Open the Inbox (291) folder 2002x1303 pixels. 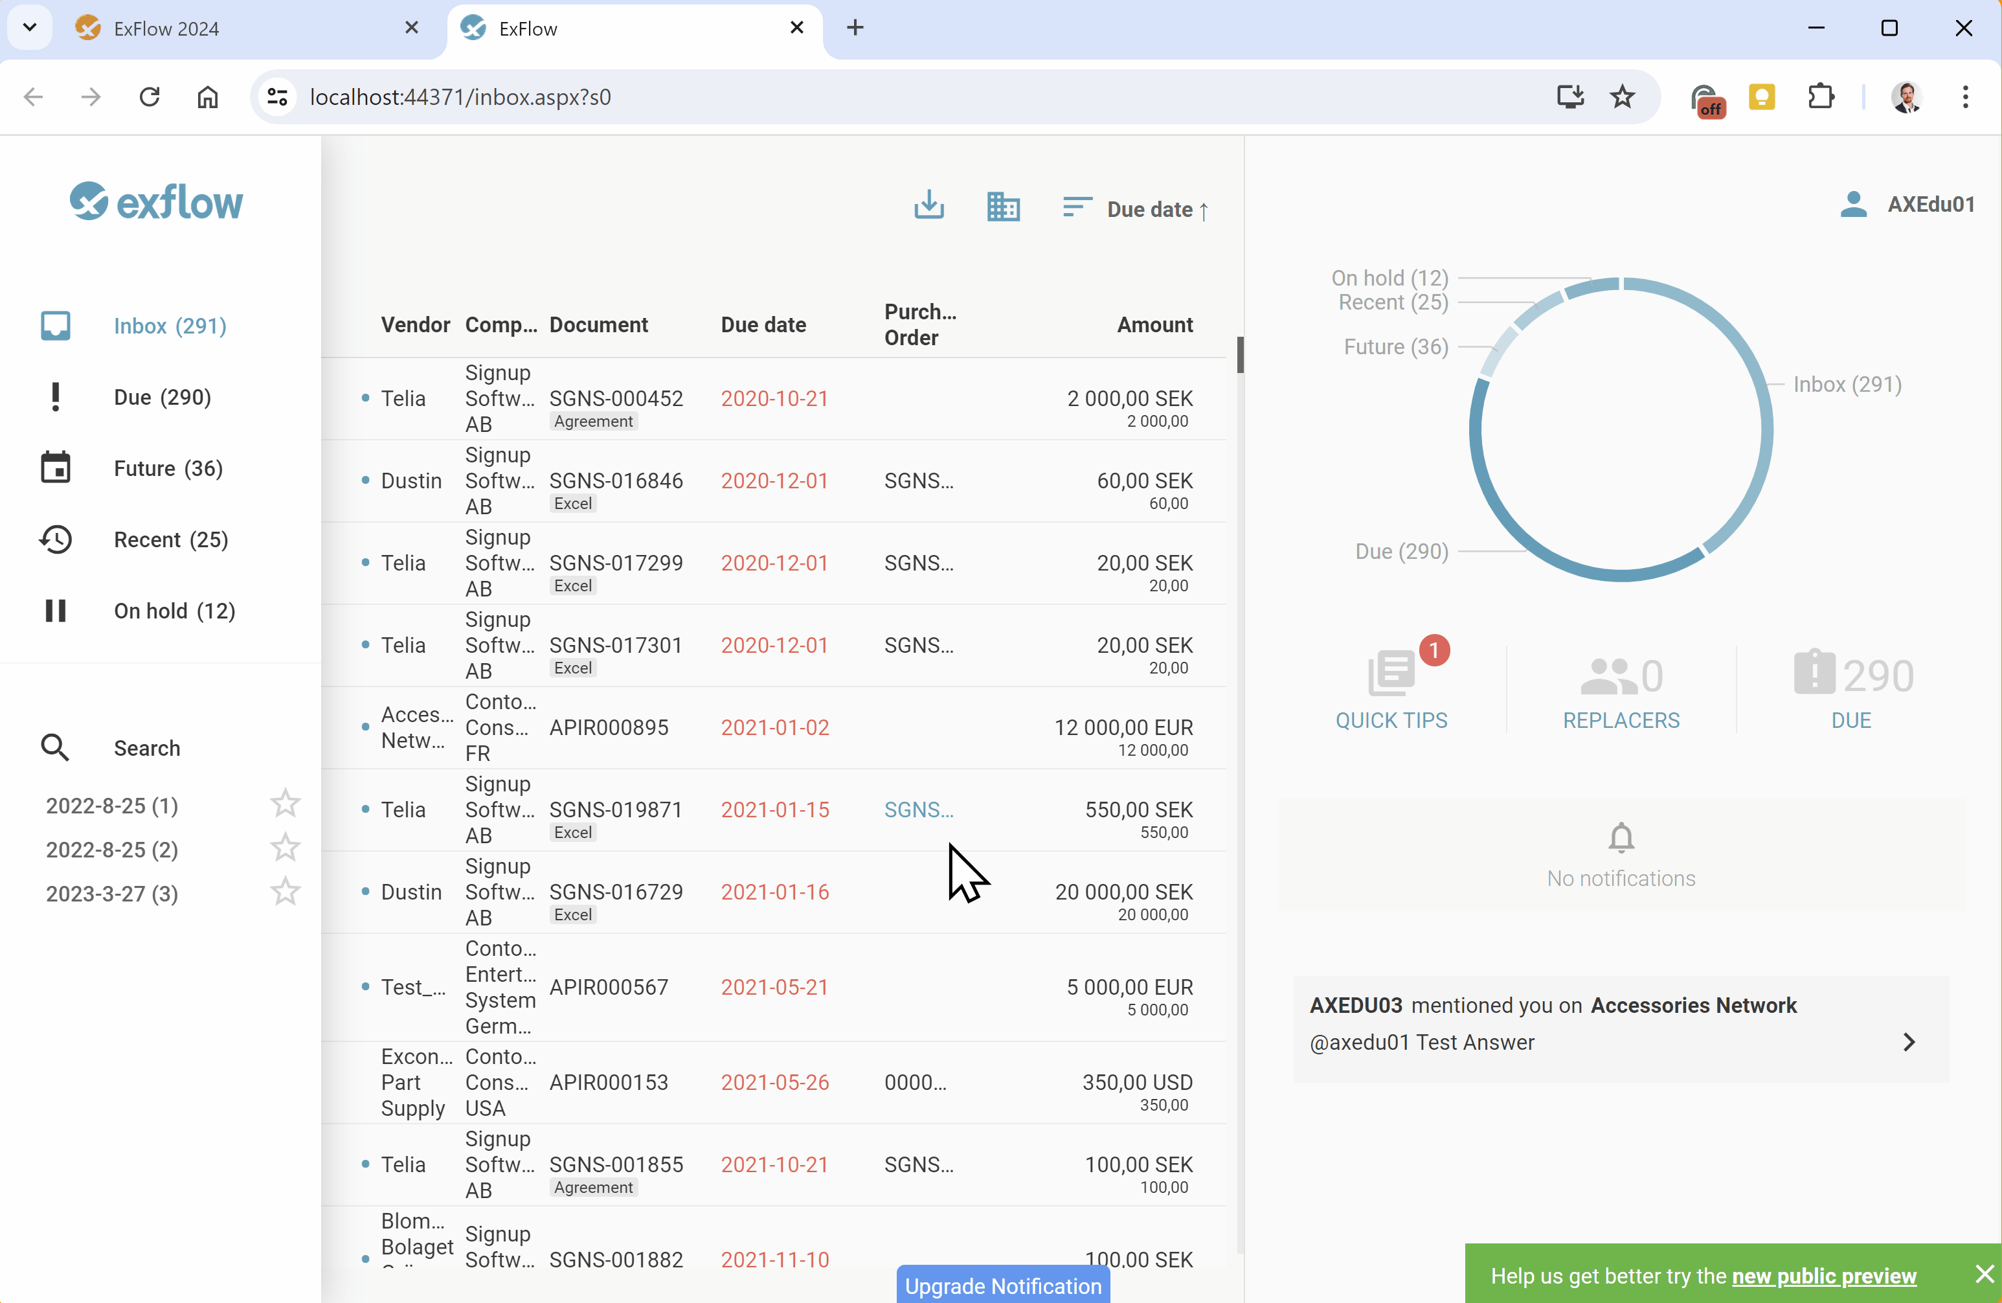[170, 326]
